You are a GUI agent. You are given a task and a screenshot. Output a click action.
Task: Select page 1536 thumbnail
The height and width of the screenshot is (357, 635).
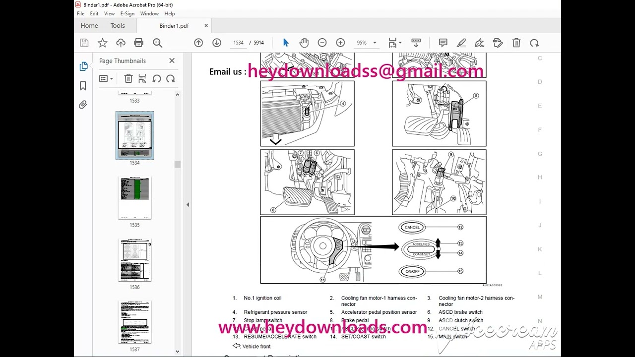click(x=135, y=260)
